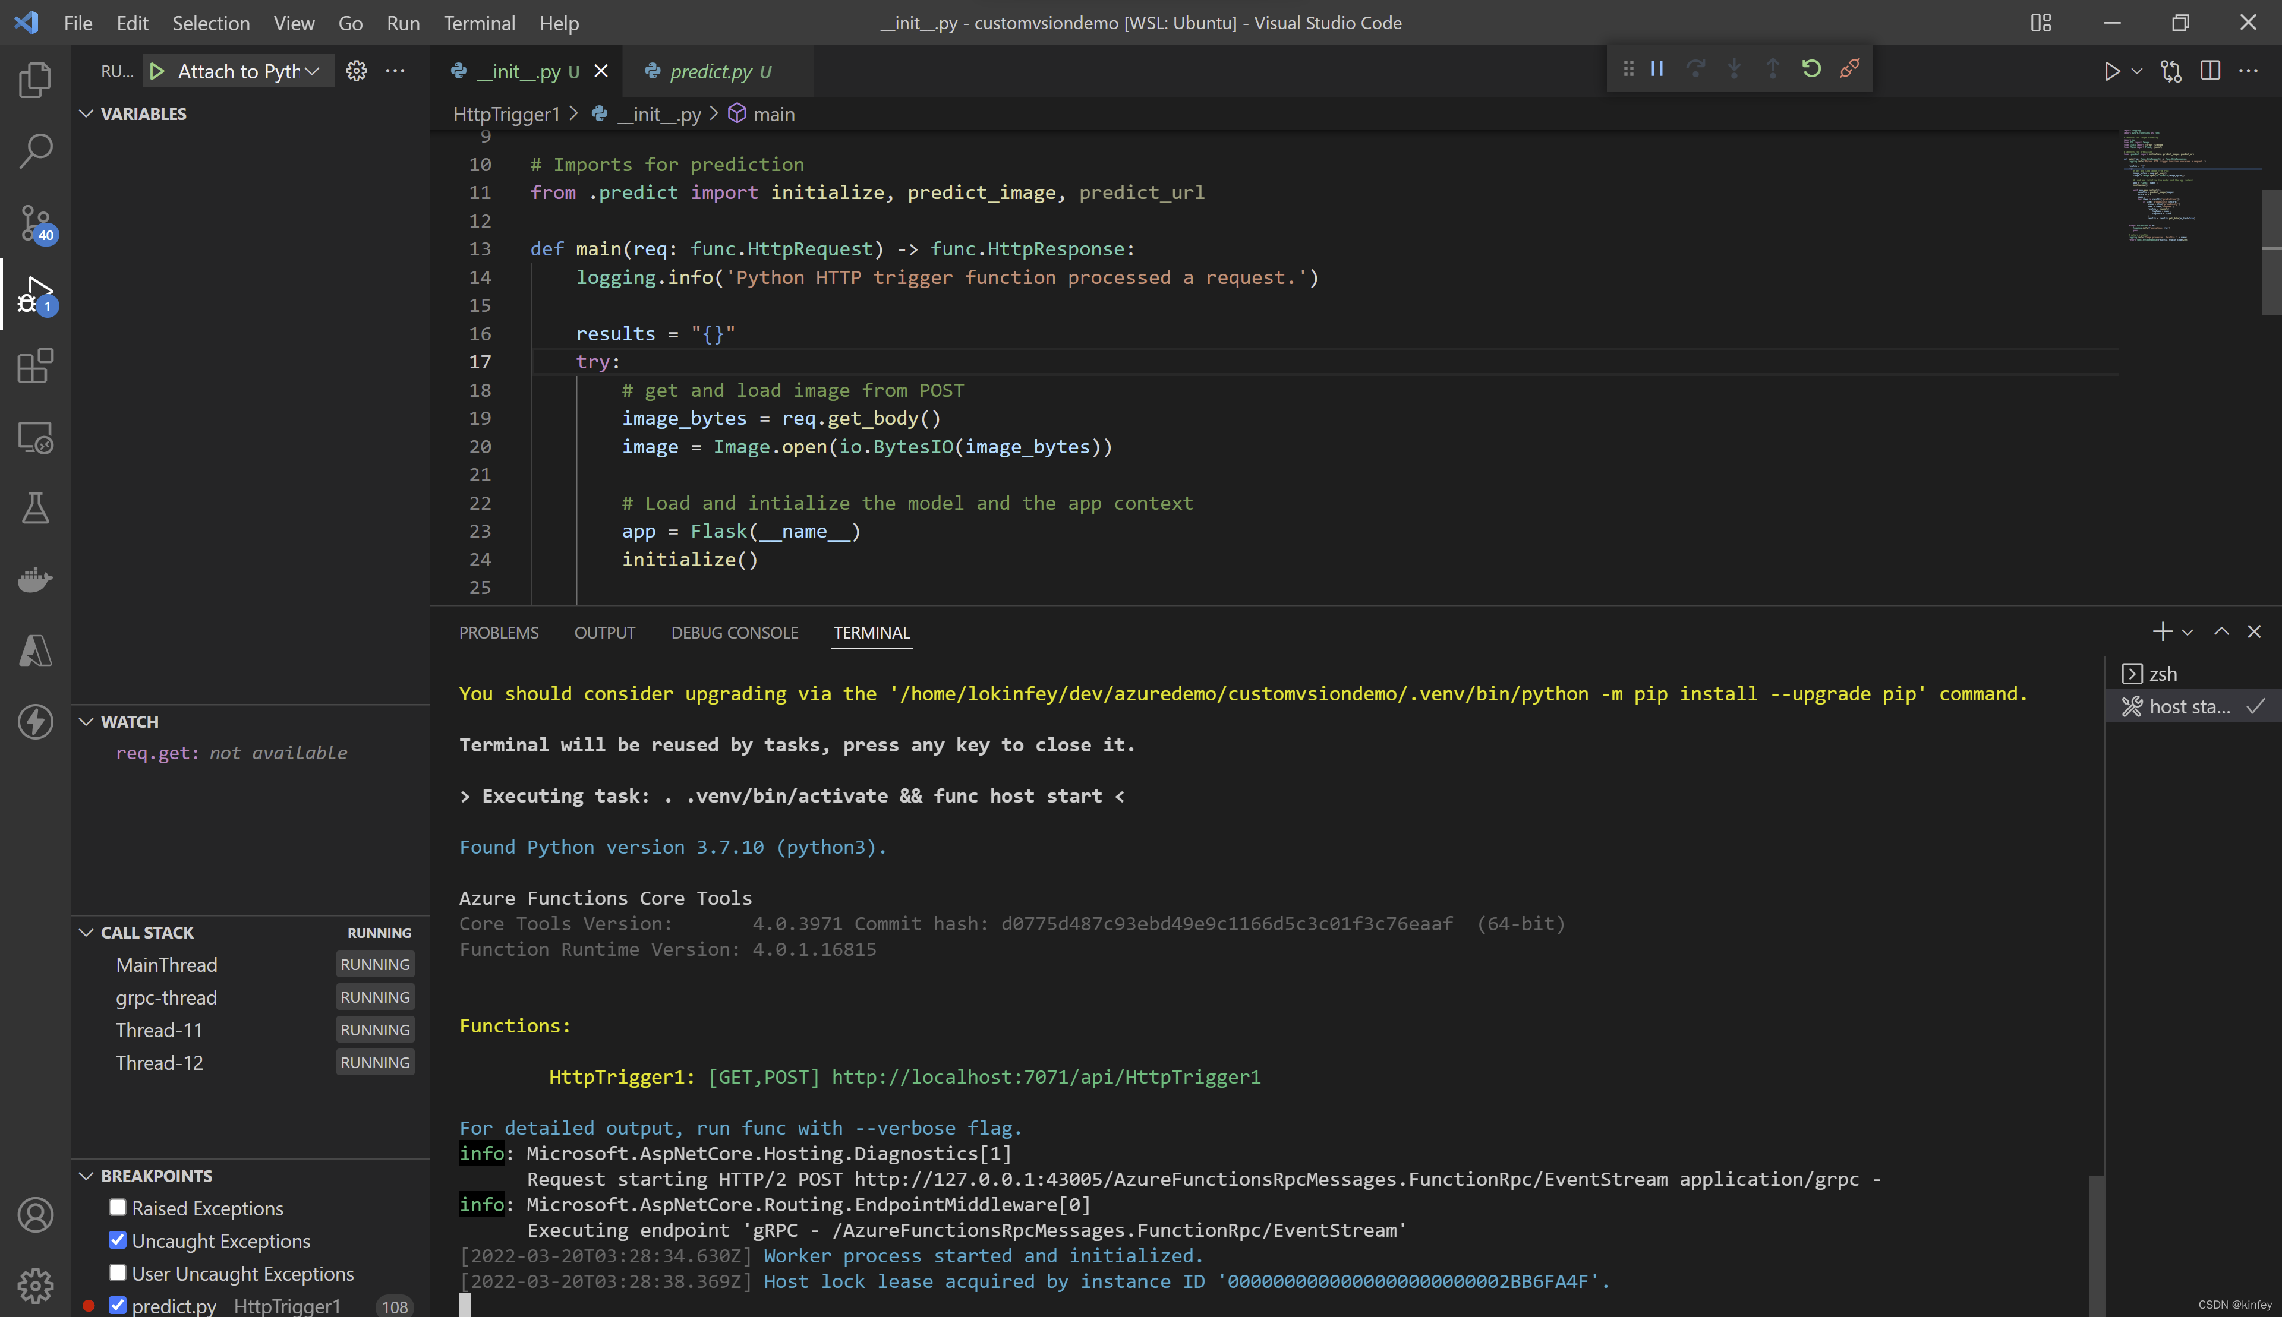Viewport: 2282px width, 1317px height.
Task: Open the Source Control view
Action: pos(35,222)
